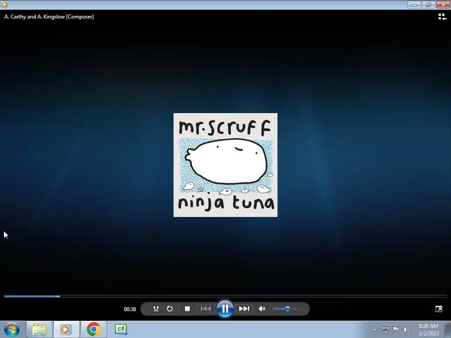
Task: Open the Windows Start menu
Action: click(x=12, y=329)
